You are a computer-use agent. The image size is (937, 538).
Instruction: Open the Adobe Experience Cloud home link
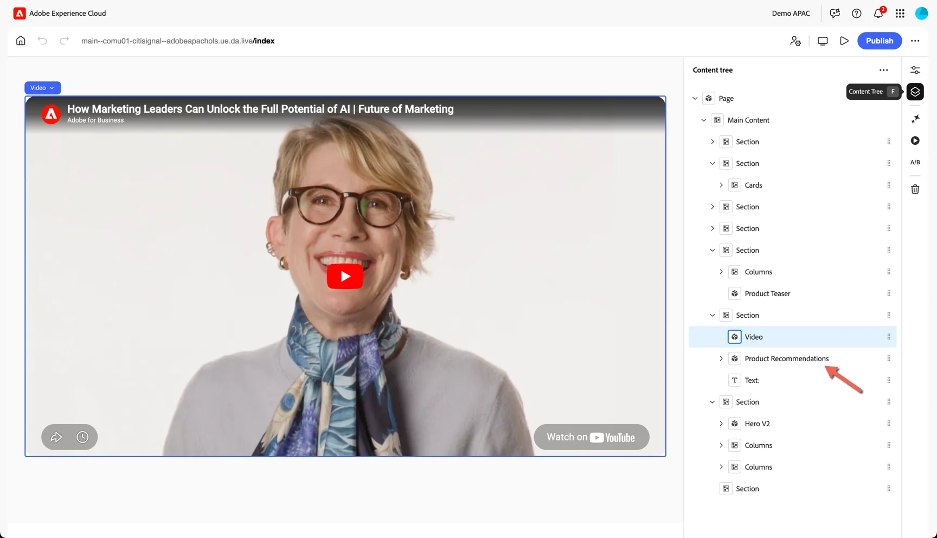(60, 13)
